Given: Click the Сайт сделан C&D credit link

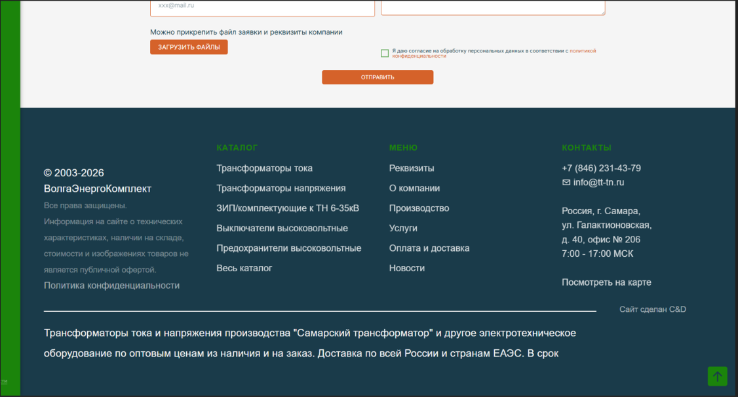Looking at the screenshot, I should pos(652,309).
